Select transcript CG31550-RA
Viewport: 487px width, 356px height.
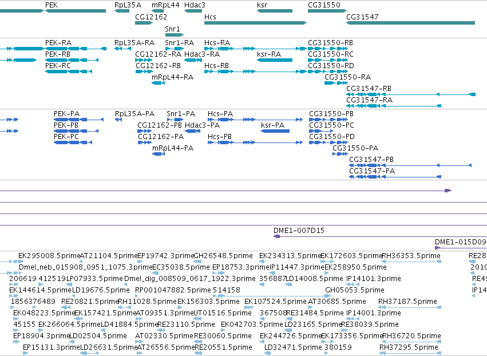(336, 83)
